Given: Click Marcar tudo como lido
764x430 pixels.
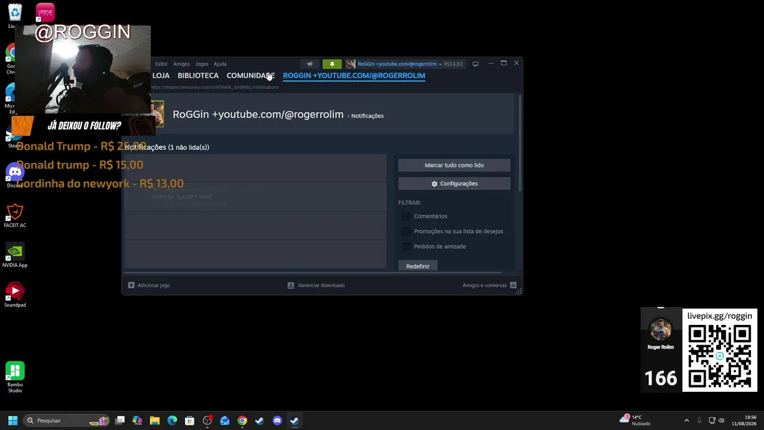Looking at the screenshot, I should [454, 165].
